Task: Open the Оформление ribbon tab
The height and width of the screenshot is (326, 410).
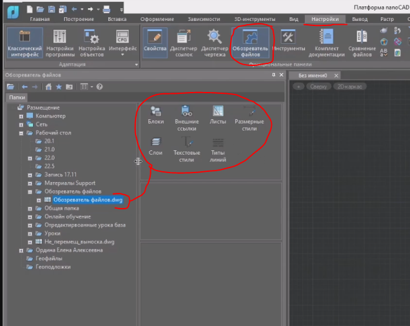Action: [x=157, y=19]
